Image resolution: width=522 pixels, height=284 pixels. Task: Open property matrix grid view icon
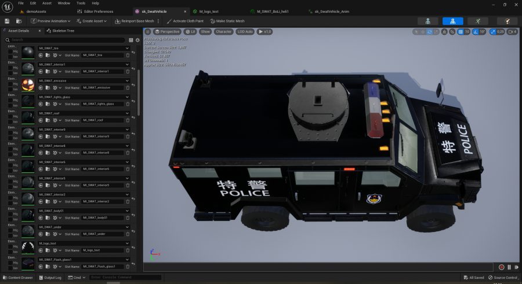coord(131,40)
